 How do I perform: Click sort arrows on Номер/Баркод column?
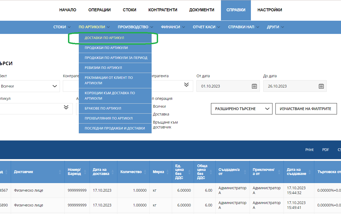pyautogui.click(x=86, y=172)
